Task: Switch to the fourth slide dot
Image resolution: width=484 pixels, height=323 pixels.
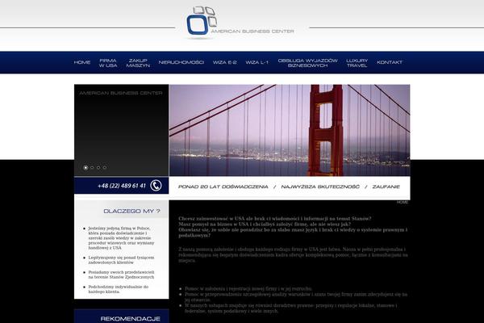Action: pos(105,167)
